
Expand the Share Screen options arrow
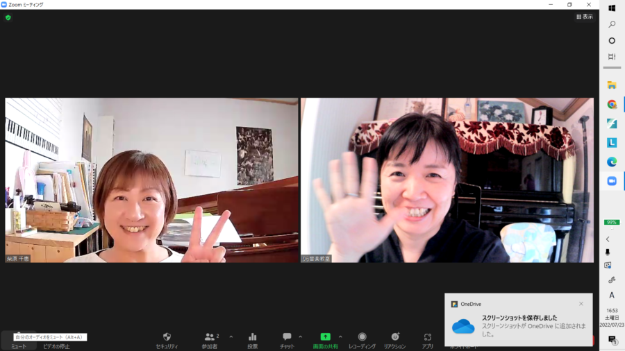340,336
